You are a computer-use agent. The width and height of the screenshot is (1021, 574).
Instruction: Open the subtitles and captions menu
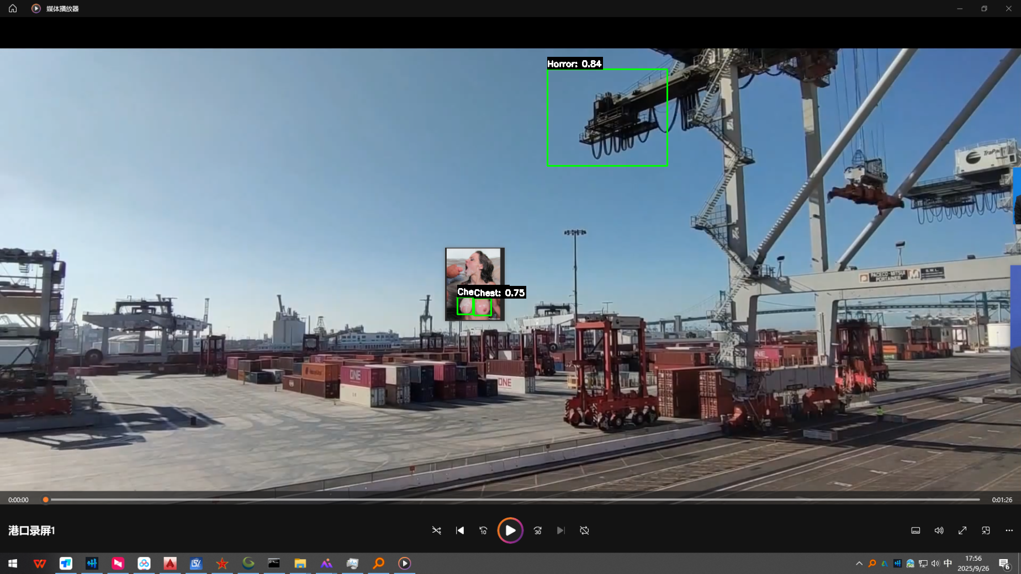point(916,530)
